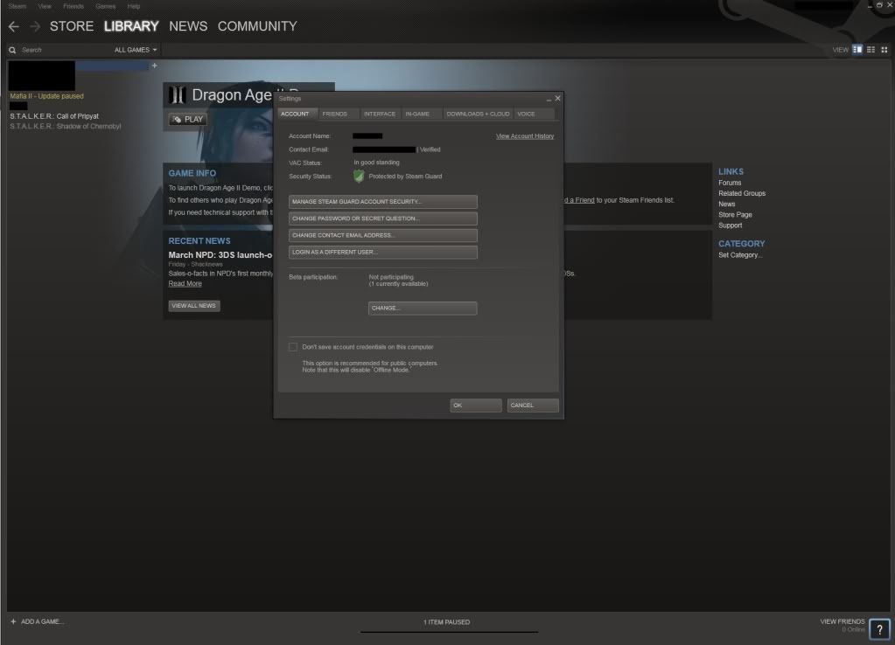Image resolution: width=895 pixels, height=645 pixels.
Task: Open the Related Groups link
Action: (741, 193)
